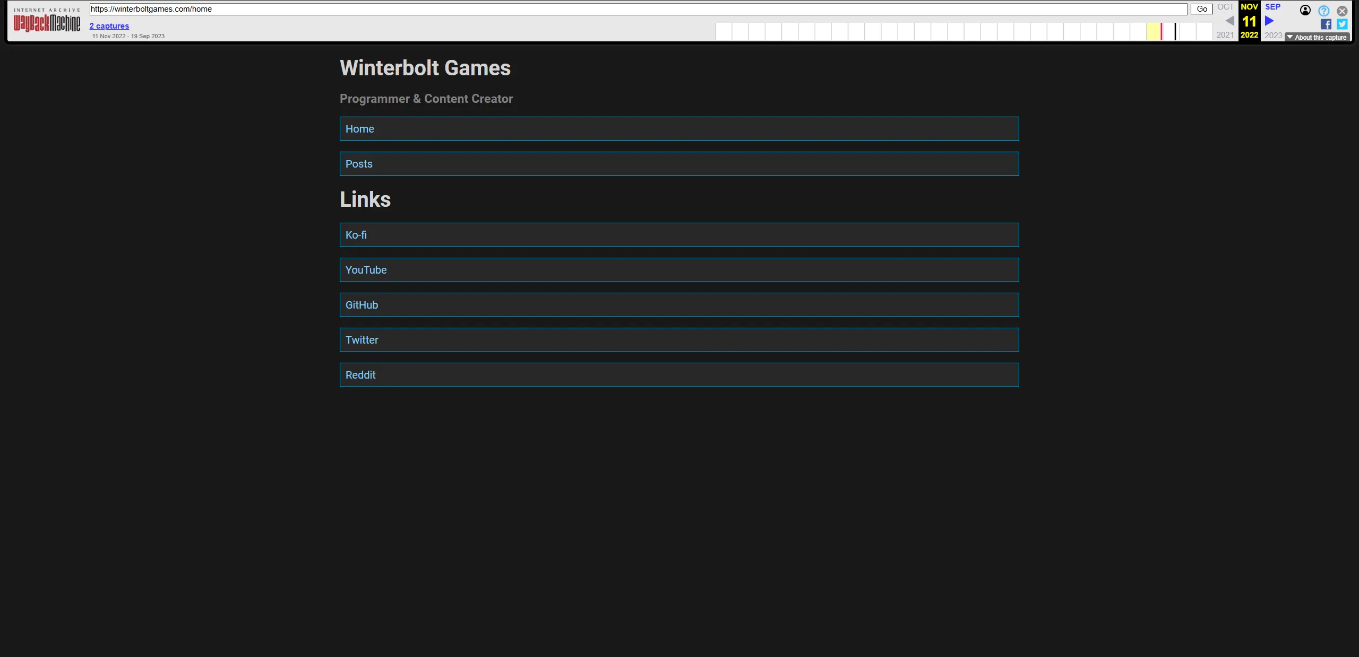The height and width of the screenshot is (657, 1359).
Task: Open the Posts page link
Action: click(x=359, y=163)
